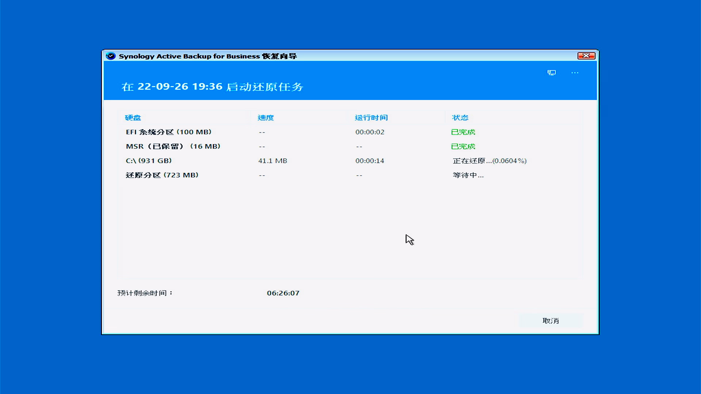The image size is (701, 394).
Task: Select the 还原分区 (723 MB) row
Action: [162, 175]
